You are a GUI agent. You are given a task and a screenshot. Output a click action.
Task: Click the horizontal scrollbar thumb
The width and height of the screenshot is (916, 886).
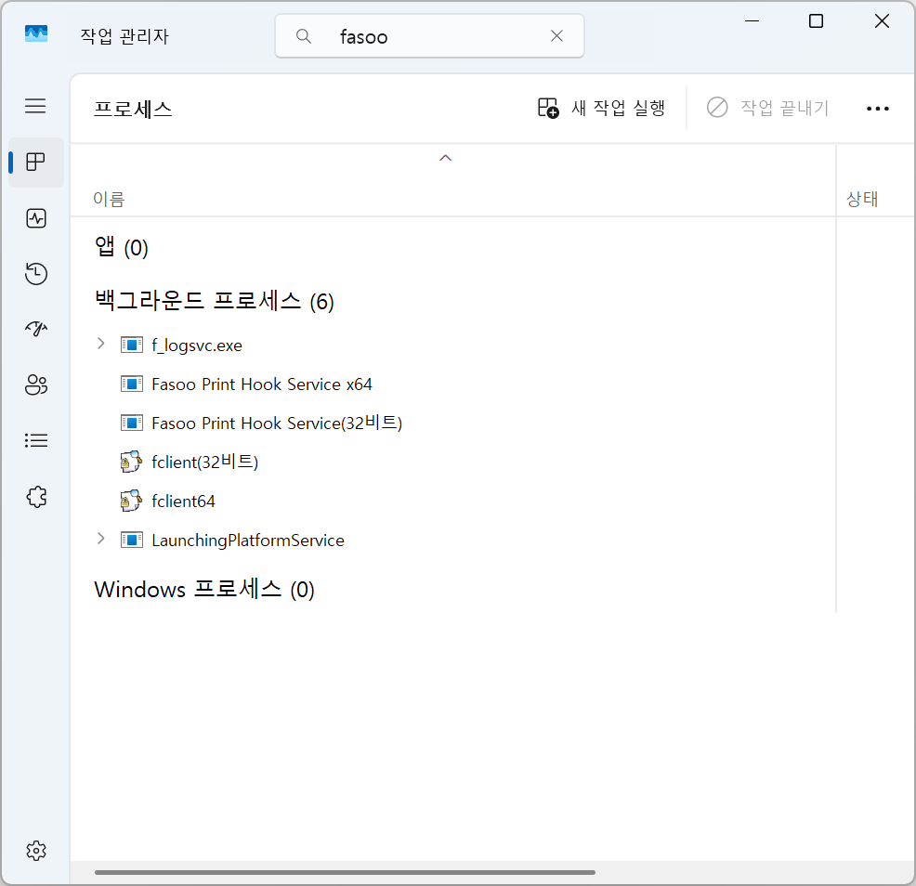click(x=345, y=873)
